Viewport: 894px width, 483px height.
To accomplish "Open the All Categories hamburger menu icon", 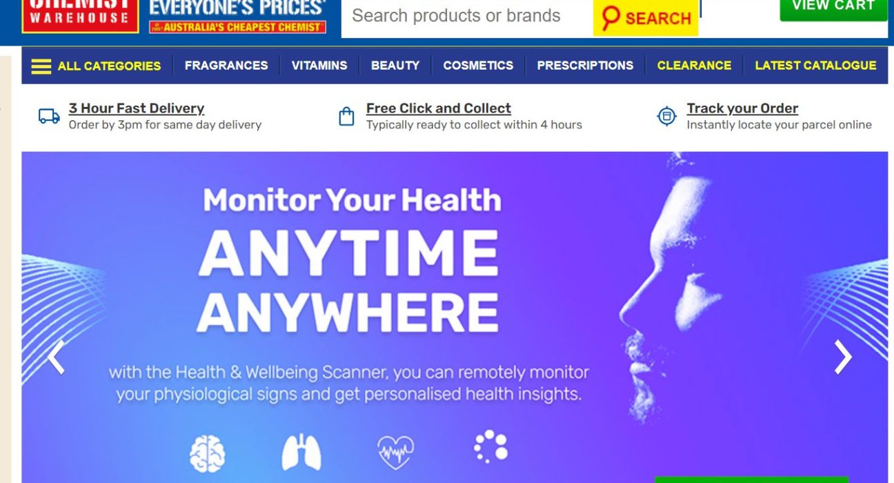I will tap(41, 66).
